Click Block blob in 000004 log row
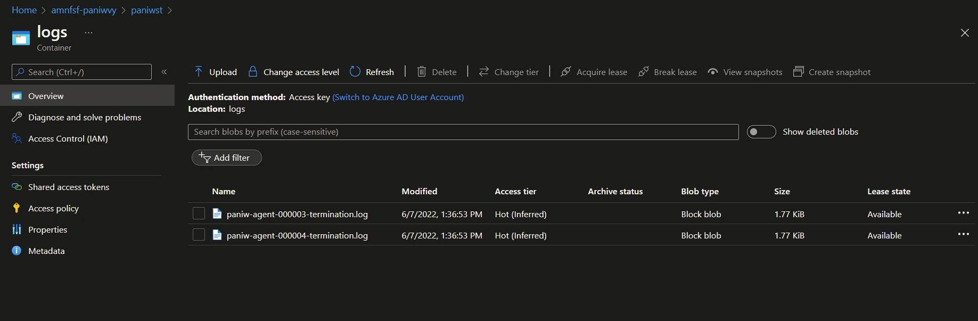The width and height of the screenshot is (978, 321). pos(701,235)
